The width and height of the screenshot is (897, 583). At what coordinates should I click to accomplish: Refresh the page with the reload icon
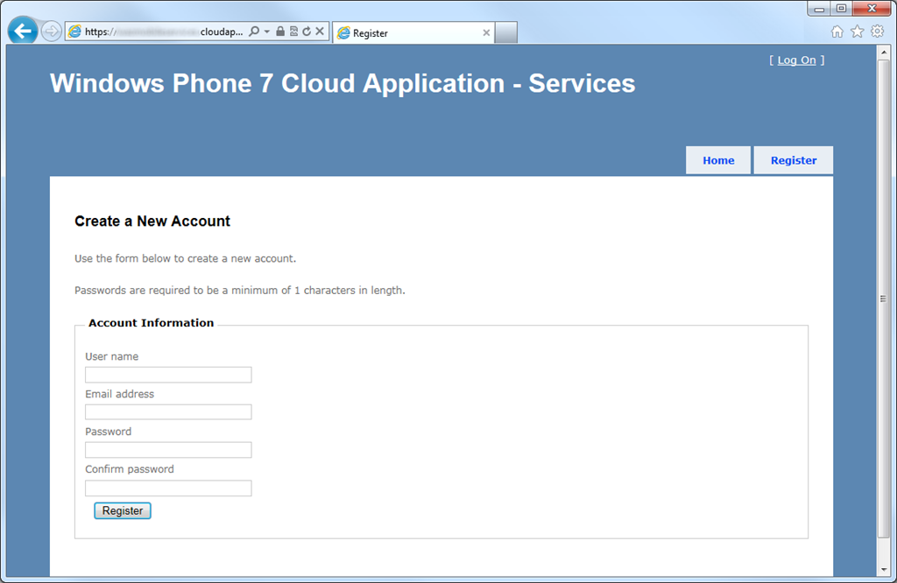[x=307, y=32]
